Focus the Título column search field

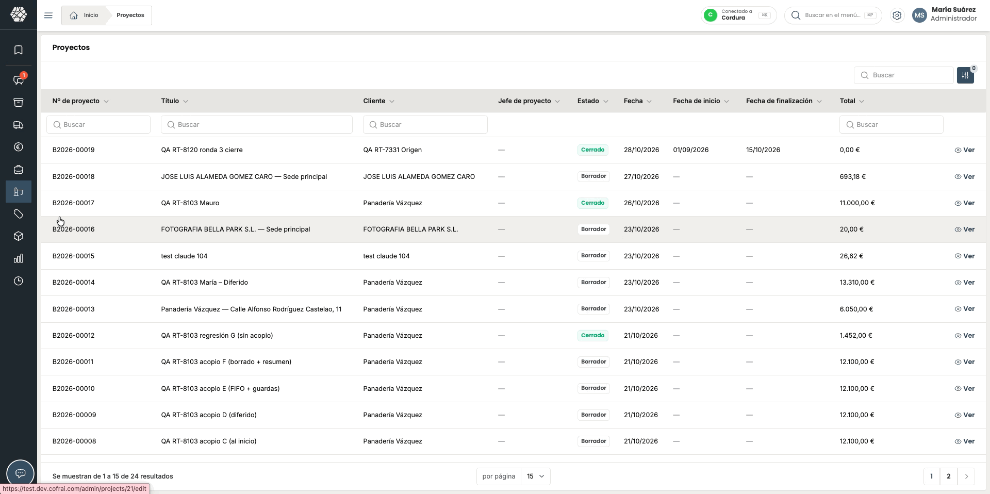(257, 125)
